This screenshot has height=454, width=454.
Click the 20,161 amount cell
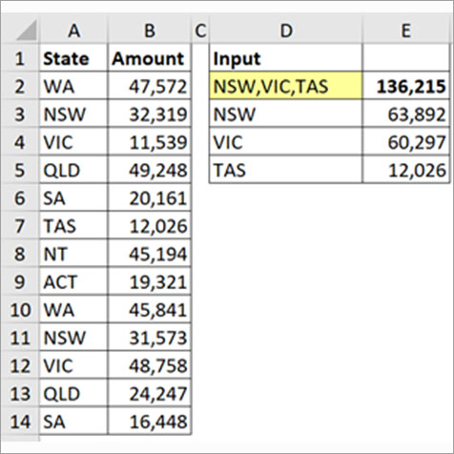(150, 198)
